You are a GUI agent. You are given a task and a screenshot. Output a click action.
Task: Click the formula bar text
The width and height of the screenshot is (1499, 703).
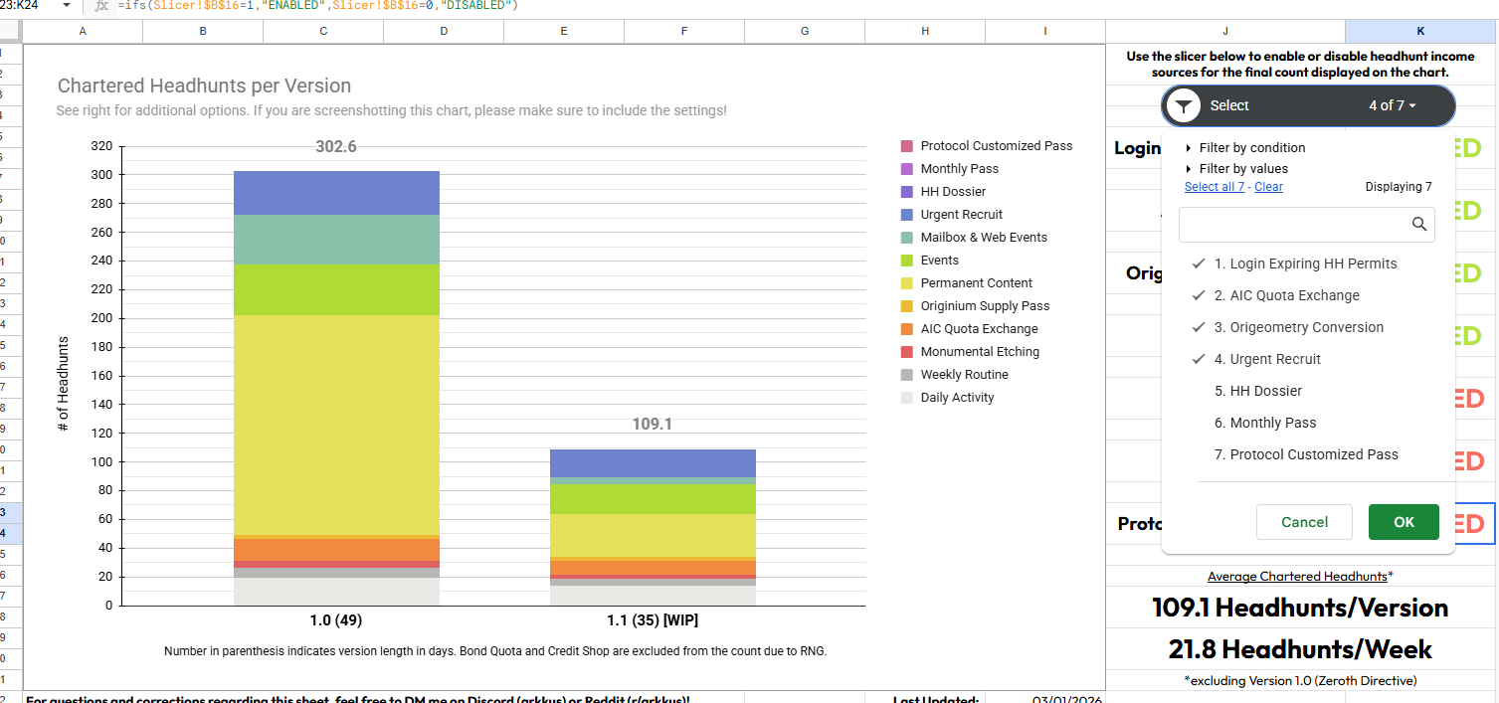pyautogui.click(x=317, y=6)
